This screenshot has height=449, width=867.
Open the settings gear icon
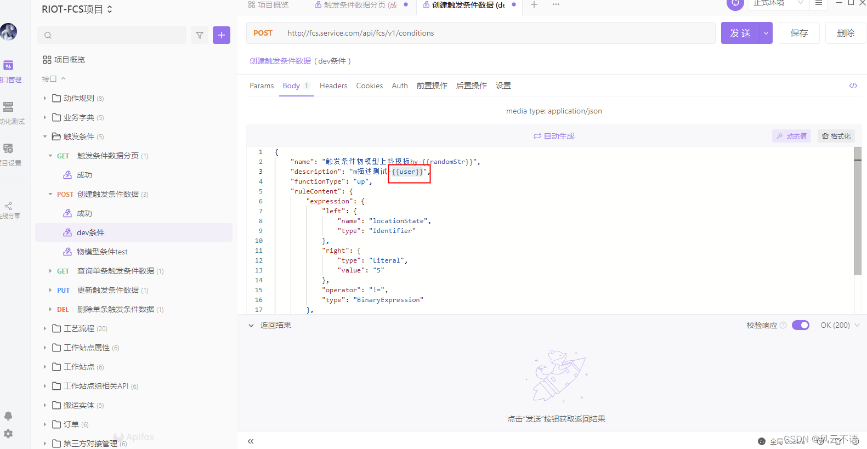point(8,434)
